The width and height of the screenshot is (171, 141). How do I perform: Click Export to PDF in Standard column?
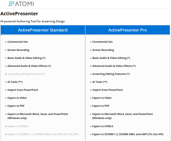click(x=16, y=106)
